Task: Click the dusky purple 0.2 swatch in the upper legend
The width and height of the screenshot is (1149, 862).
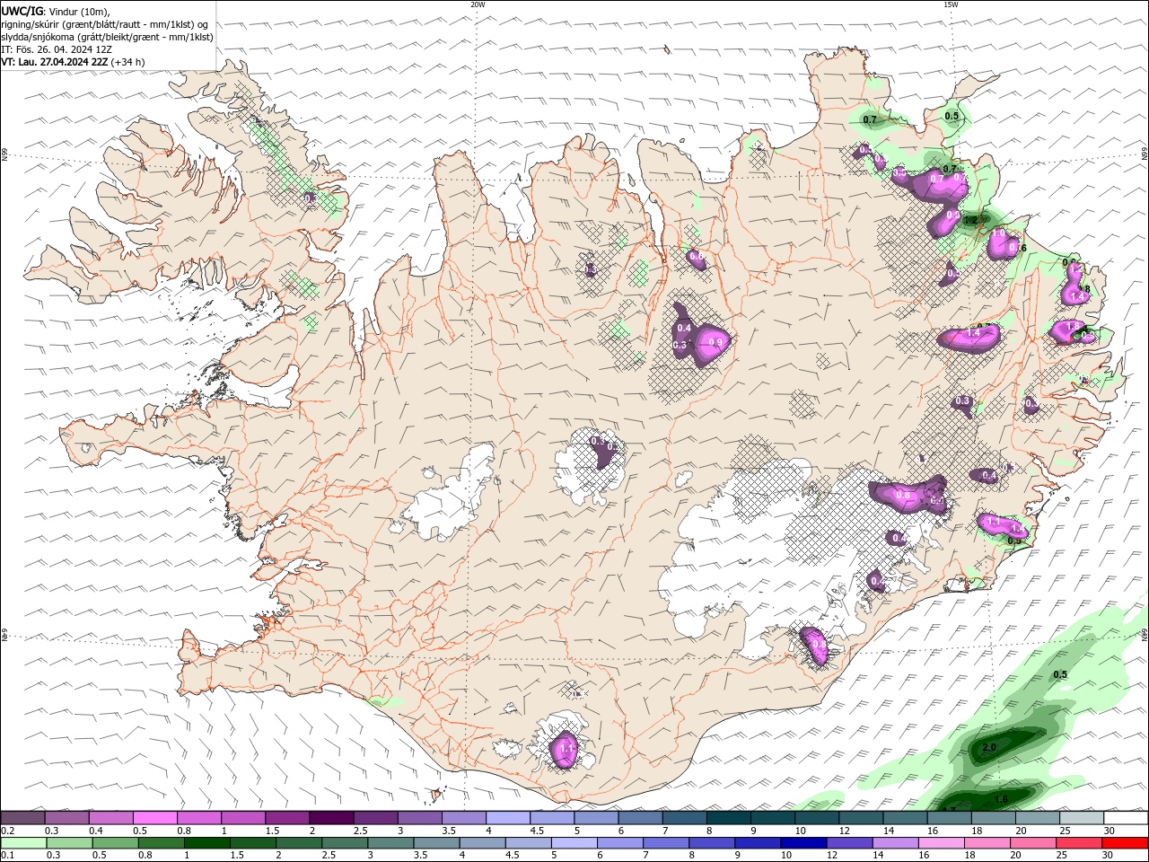Action: click(22, 818)
